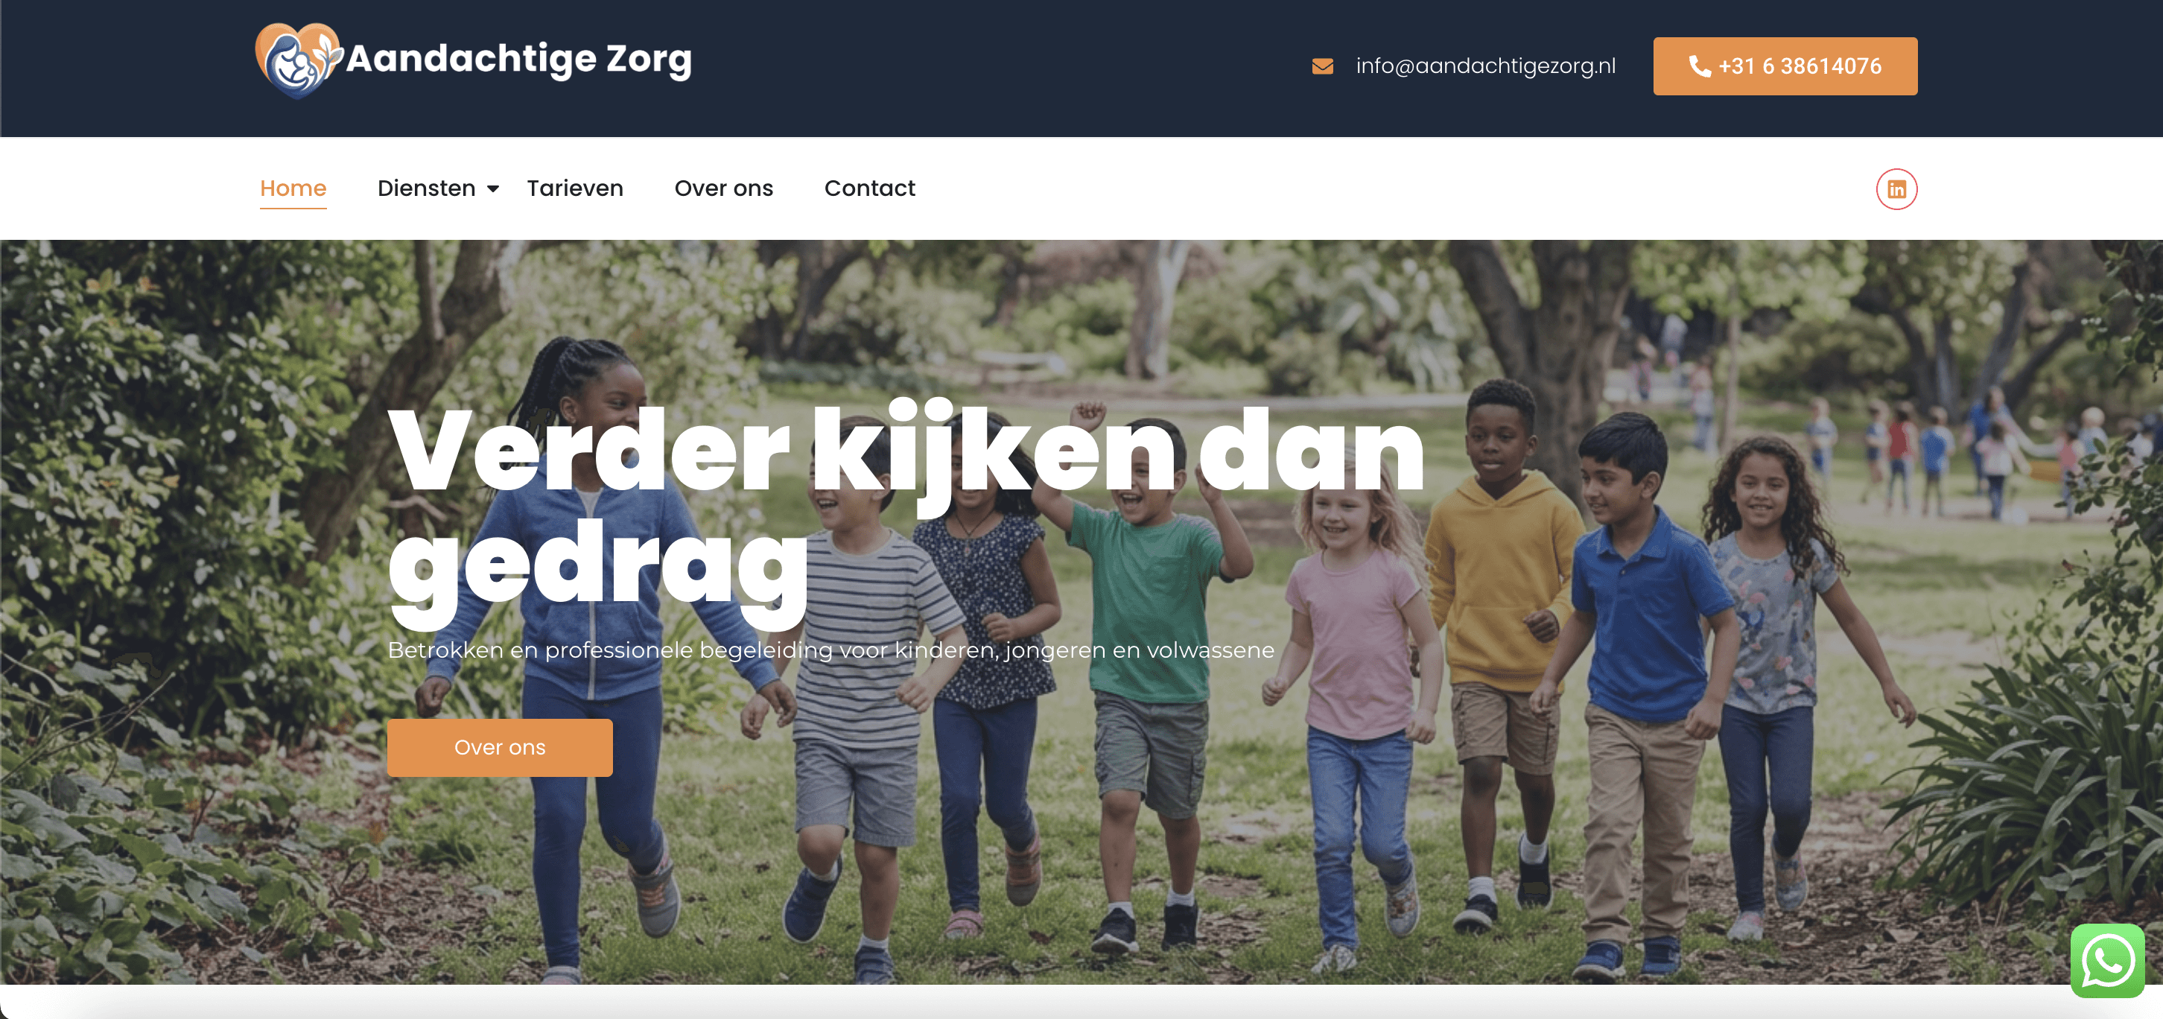Click the heart-shaped Aandachtige Zorg logo
Viewport: 2163px width, 1019px height.
pos(298,60)
